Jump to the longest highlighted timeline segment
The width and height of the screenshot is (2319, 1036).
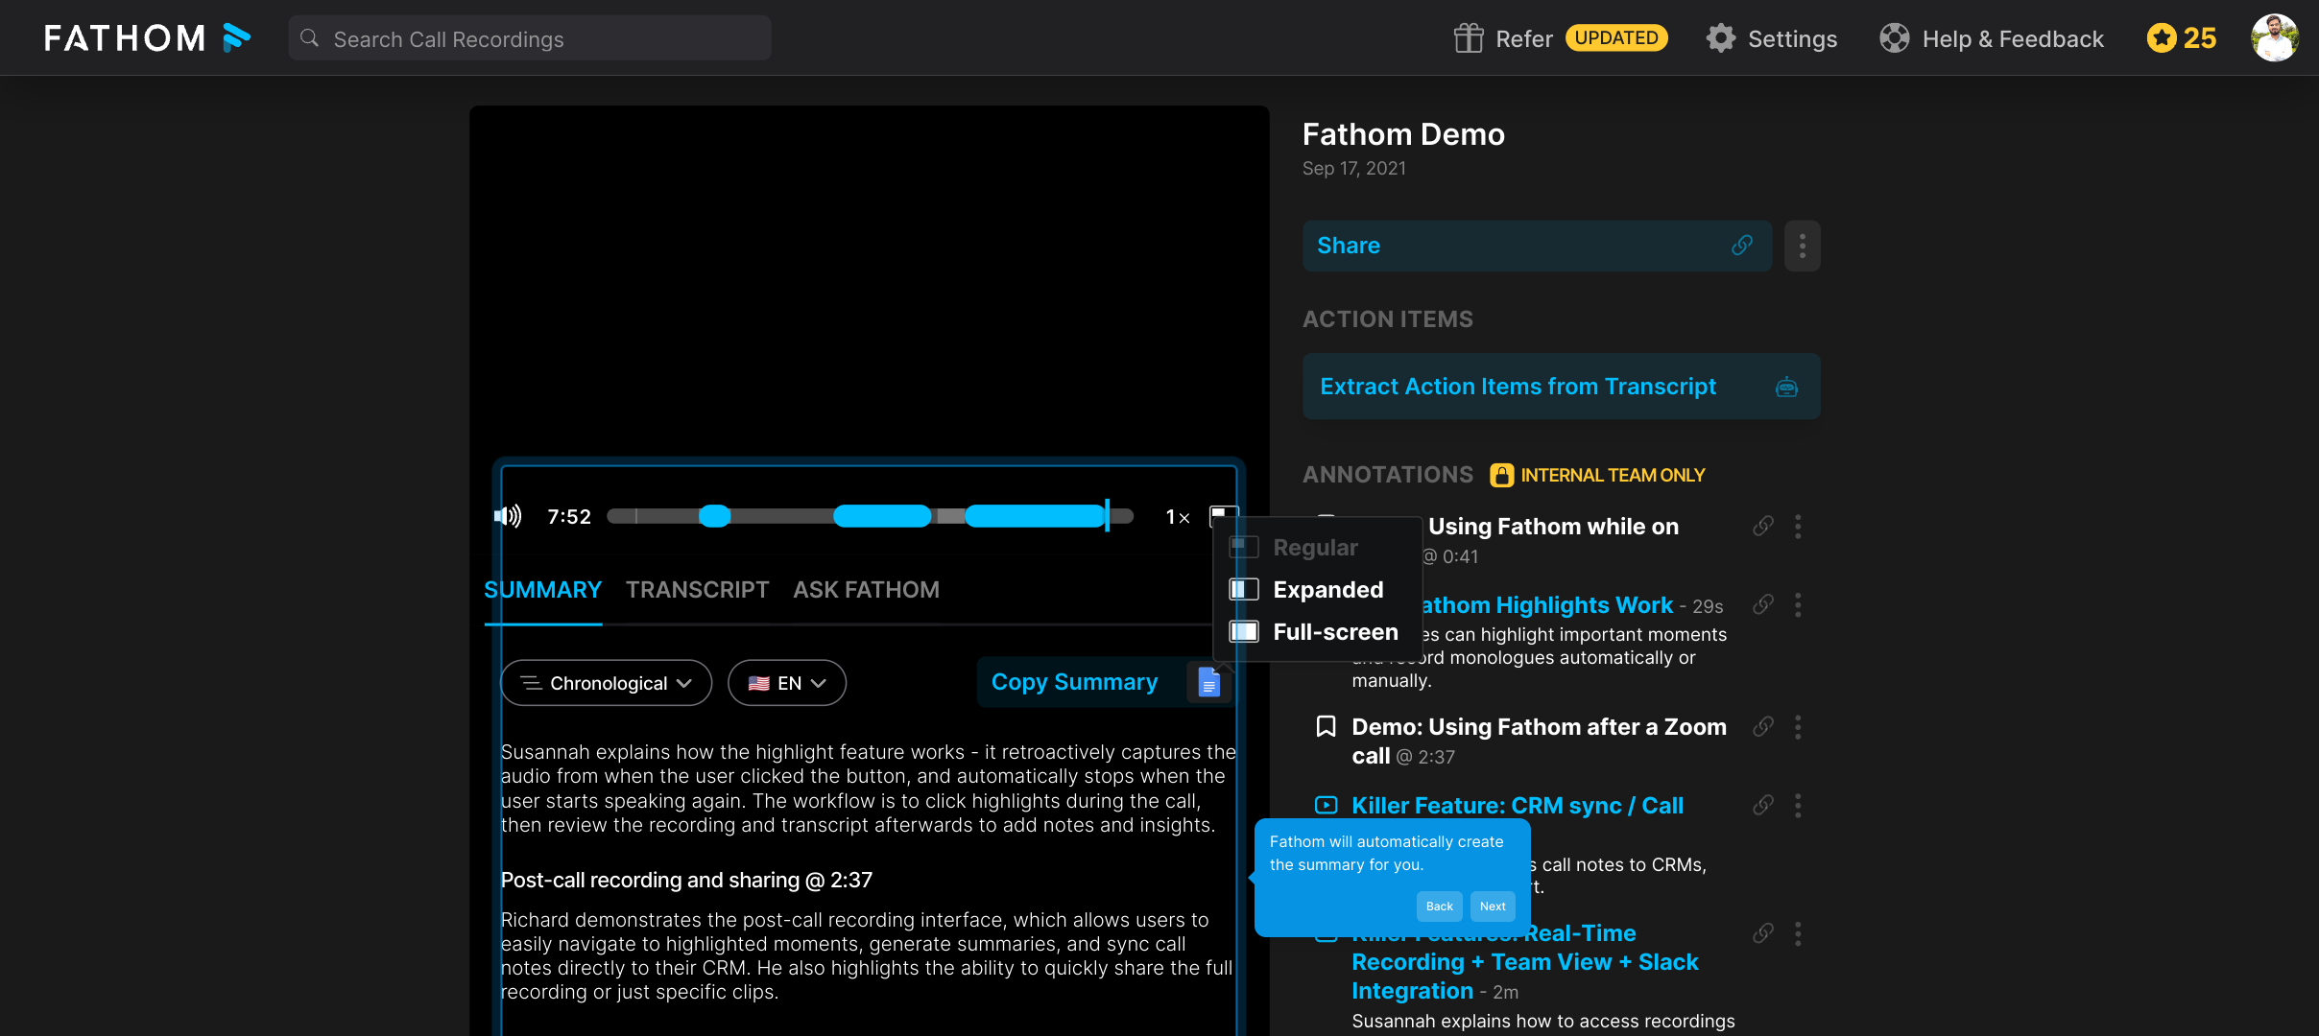(1035, 516)
